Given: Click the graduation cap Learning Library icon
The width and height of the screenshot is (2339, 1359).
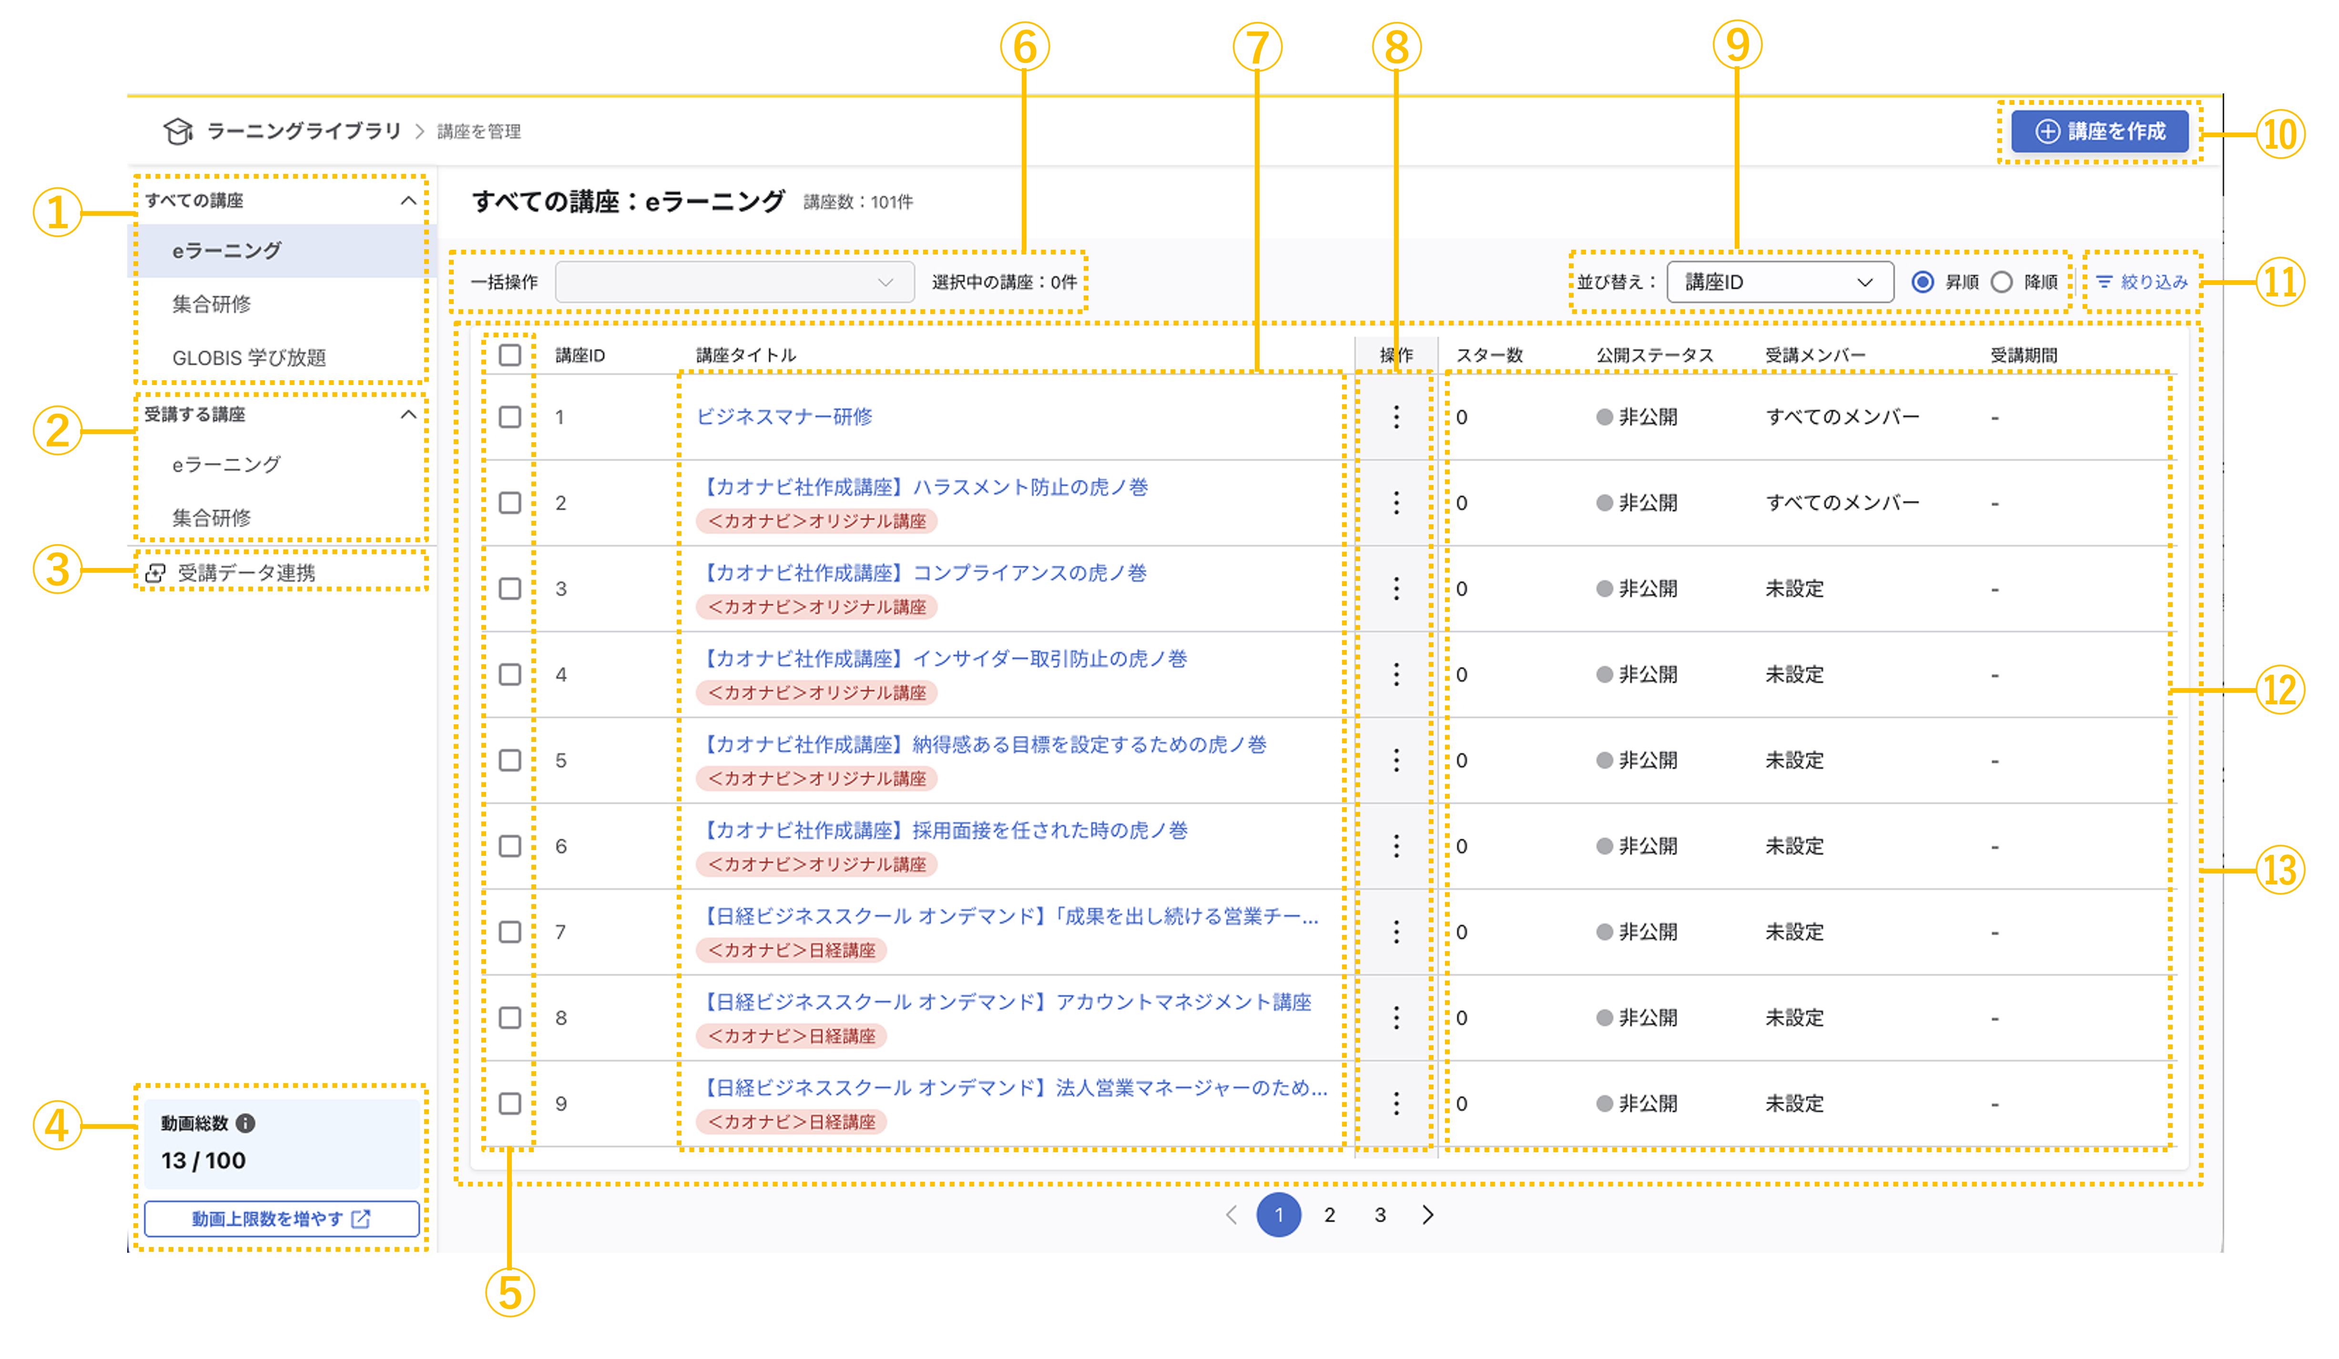Looking at the screenshot, I should 177,131.
